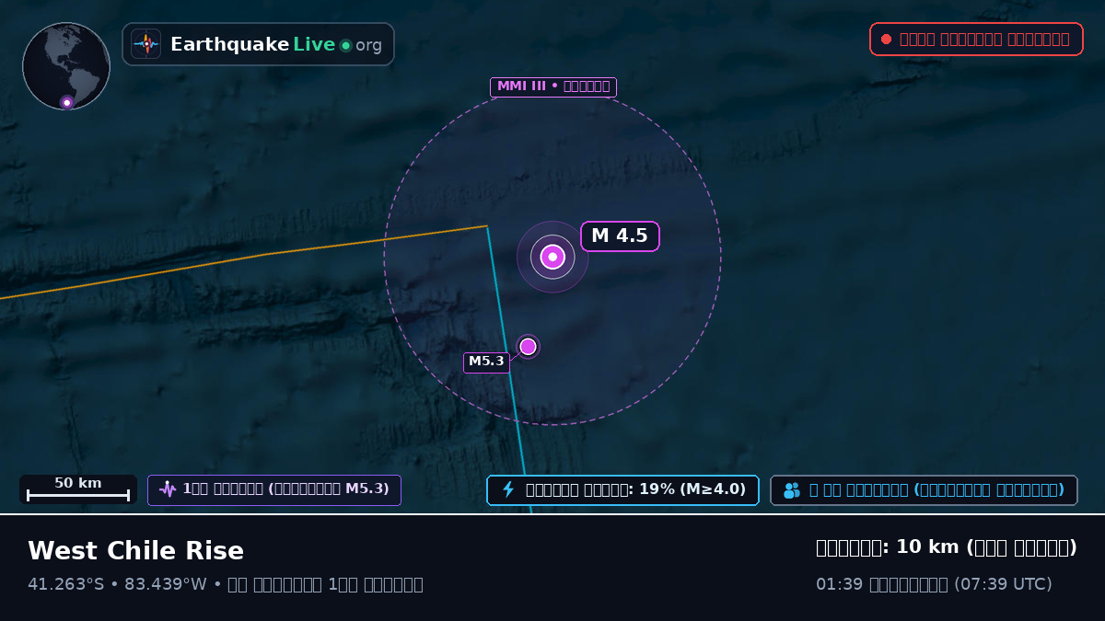
Task: Click the coordinates 41.263°S • 83.439°W
Action: point(117,584)
